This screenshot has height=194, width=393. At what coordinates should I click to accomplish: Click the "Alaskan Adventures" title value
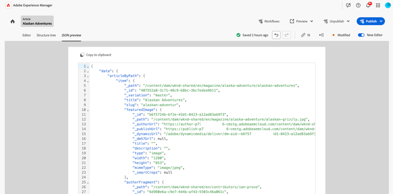(x=164, y=100)
